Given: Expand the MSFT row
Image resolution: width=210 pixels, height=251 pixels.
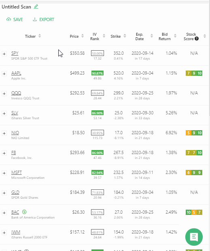Looking at the screenshot, I should click(x=4, y=173).
